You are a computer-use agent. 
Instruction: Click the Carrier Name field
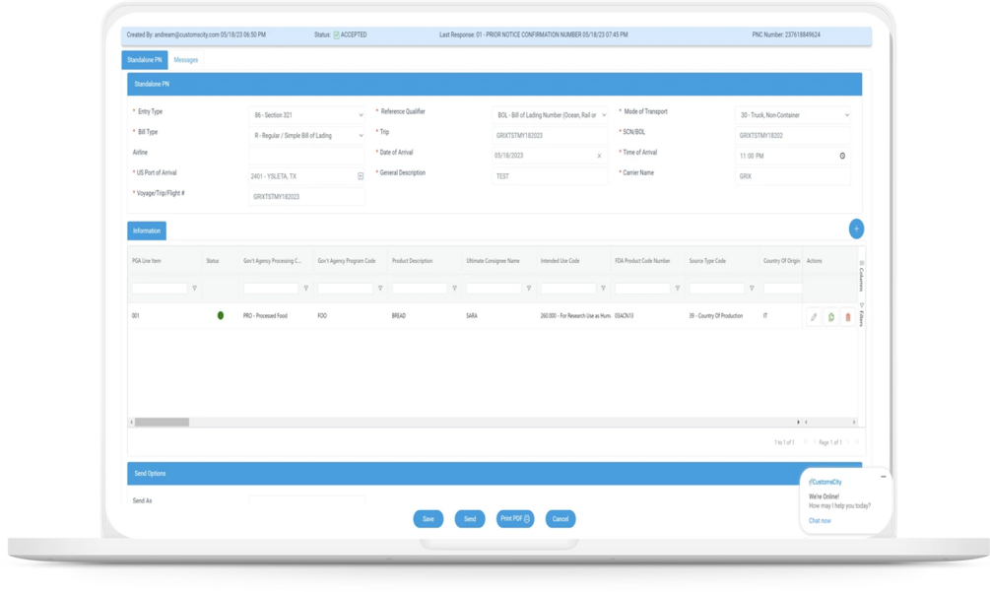click(x=793, y=176)
